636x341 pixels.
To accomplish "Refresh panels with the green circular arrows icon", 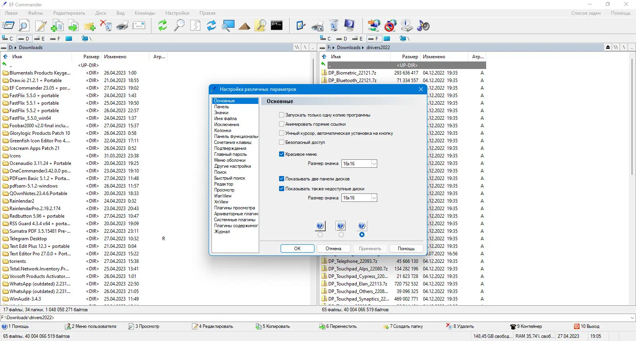I will (x=163, y=26).
